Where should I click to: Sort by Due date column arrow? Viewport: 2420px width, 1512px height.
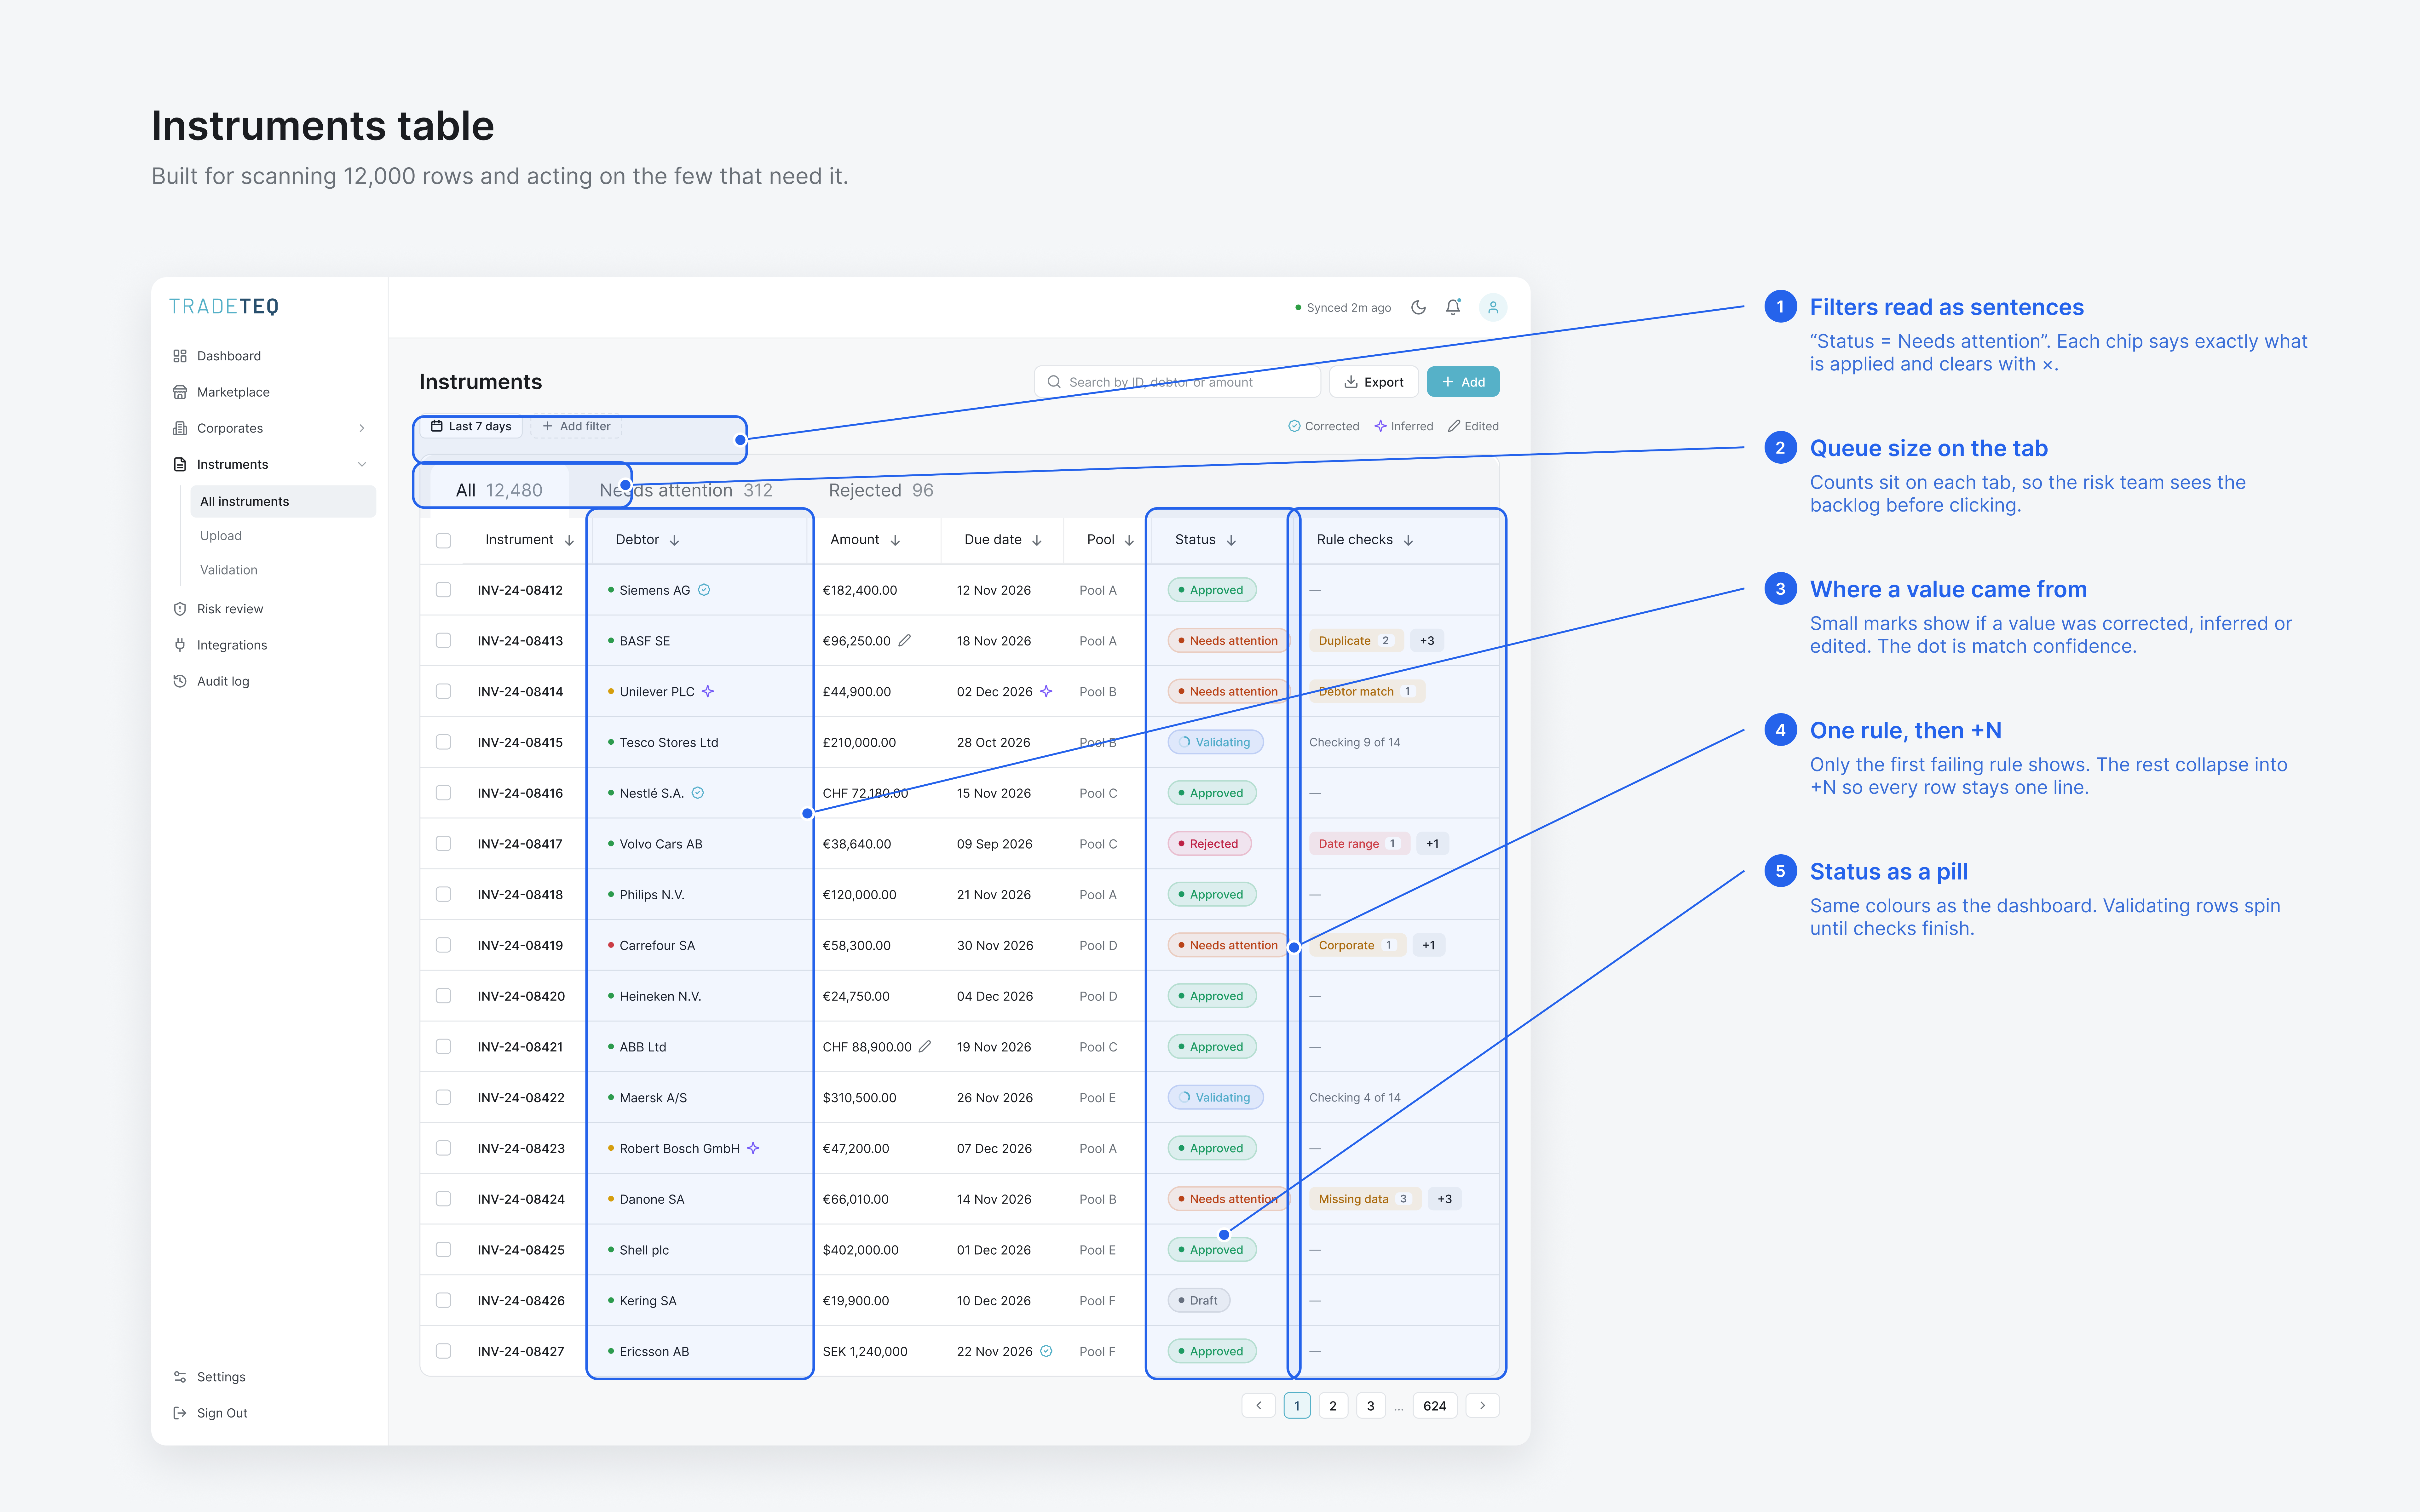(x=1037, y=540)
